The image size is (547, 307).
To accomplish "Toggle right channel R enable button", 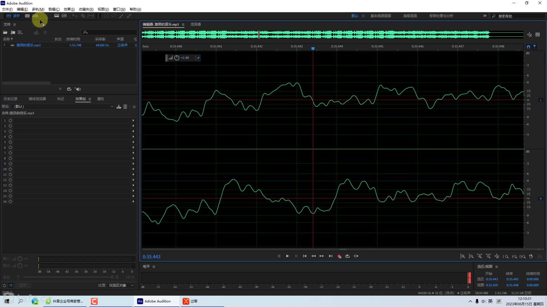I will coord(540,198).
